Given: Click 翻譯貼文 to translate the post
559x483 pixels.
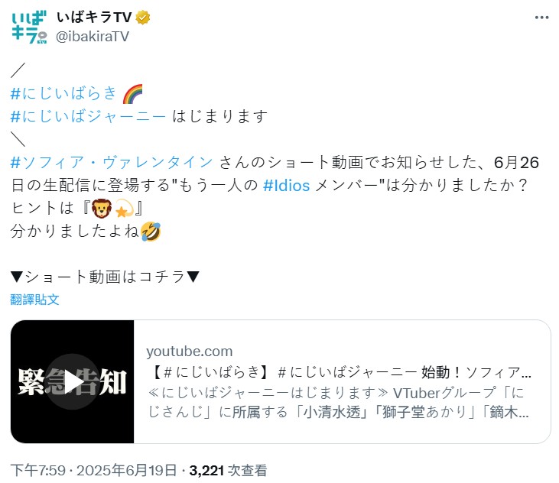Looking at the screenshot, I should click(34, 300).
